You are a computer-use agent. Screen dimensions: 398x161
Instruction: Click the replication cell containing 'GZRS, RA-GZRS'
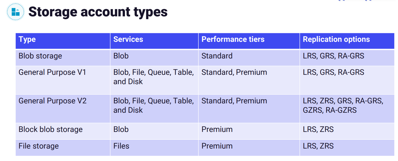343,105
